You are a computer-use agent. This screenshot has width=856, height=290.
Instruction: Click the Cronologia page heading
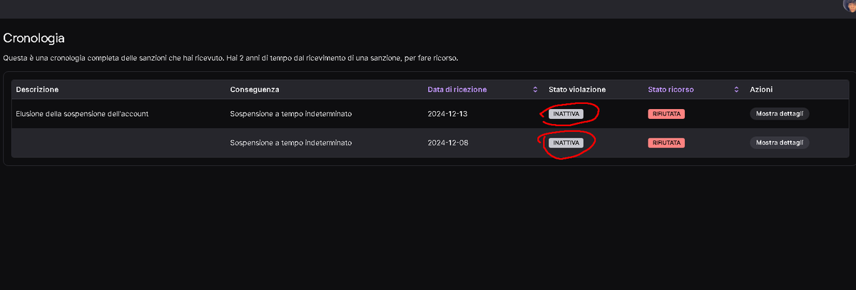[34, 38]
